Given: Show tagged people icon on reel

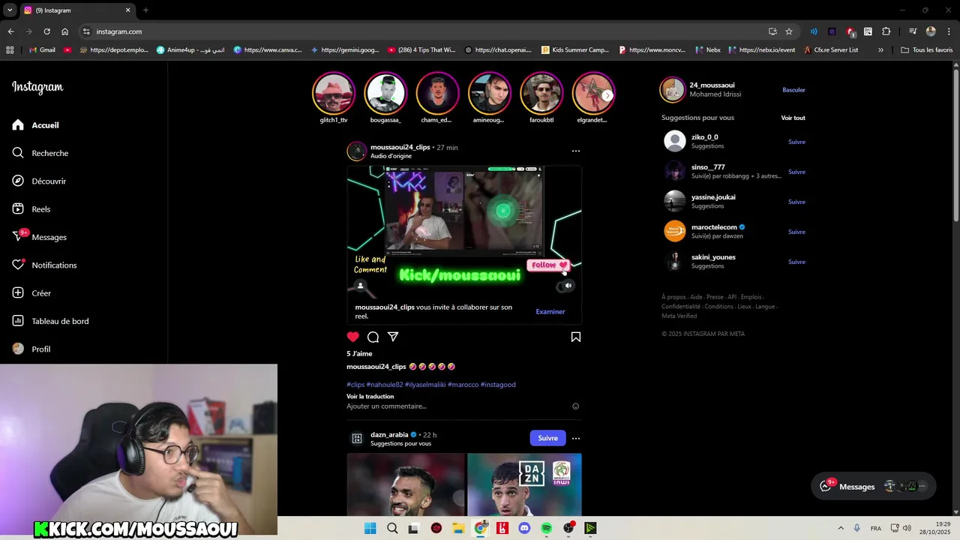Looking at the screenshot, I should click(x=360, y=286).
